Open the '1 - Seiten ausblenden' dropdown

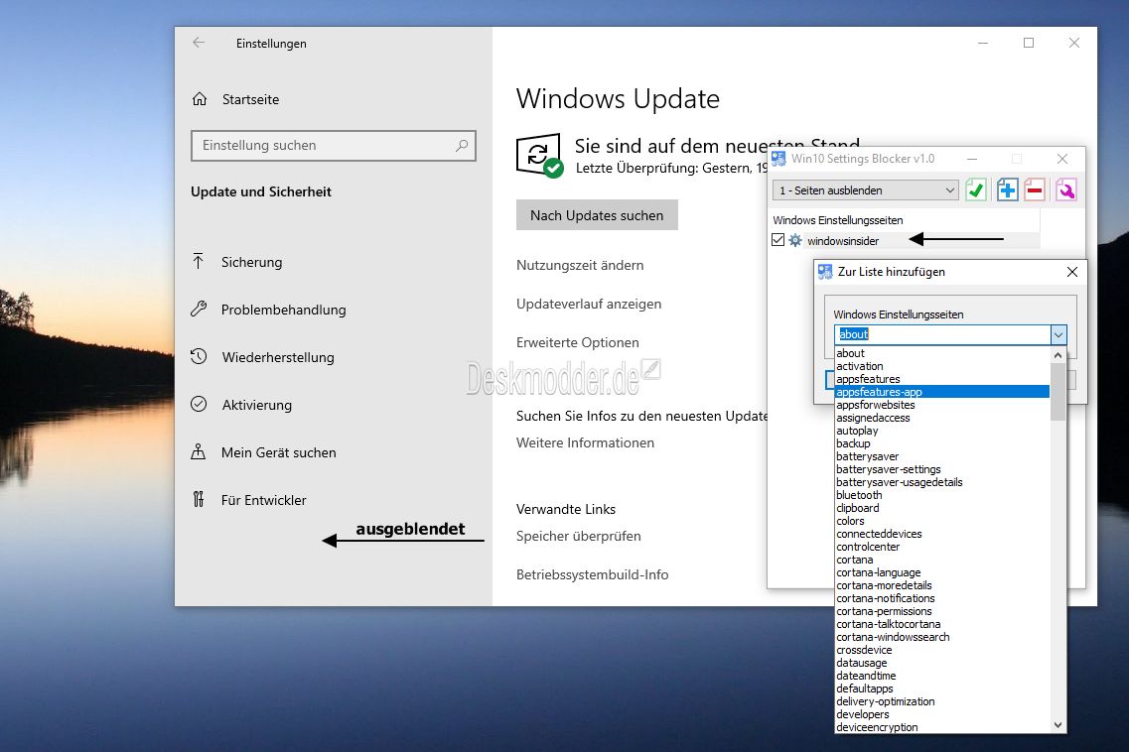[866, 189]
